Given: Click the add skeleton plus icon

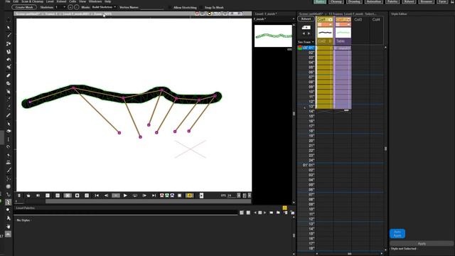Looking at the screenshot, I should [70, 7].
